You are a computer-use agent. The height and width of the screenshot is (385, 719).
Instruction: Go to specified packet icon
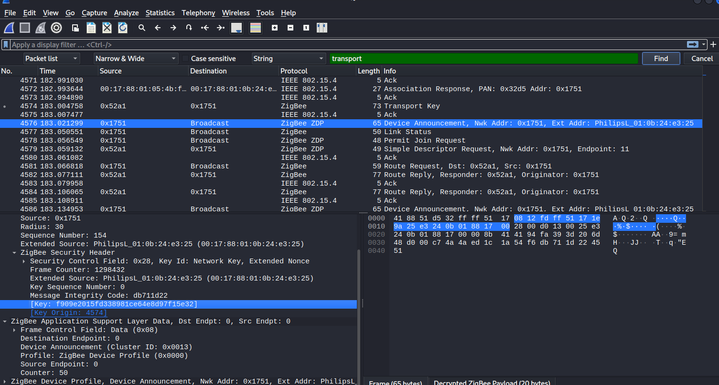pyautogui.click(x=189, y=28)
